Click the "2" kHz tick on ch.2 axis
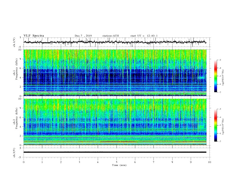The width and height of the screenshot is (236, 182). coord(21,136)
